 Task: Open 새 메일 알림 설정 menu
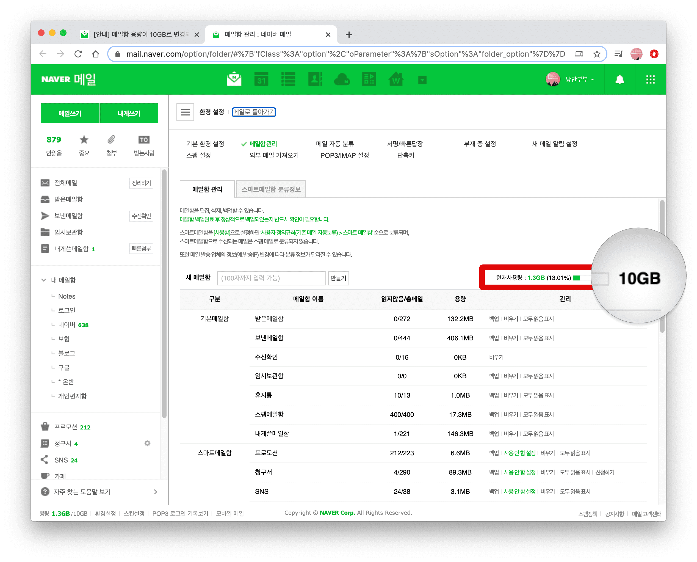coord(555,144)
